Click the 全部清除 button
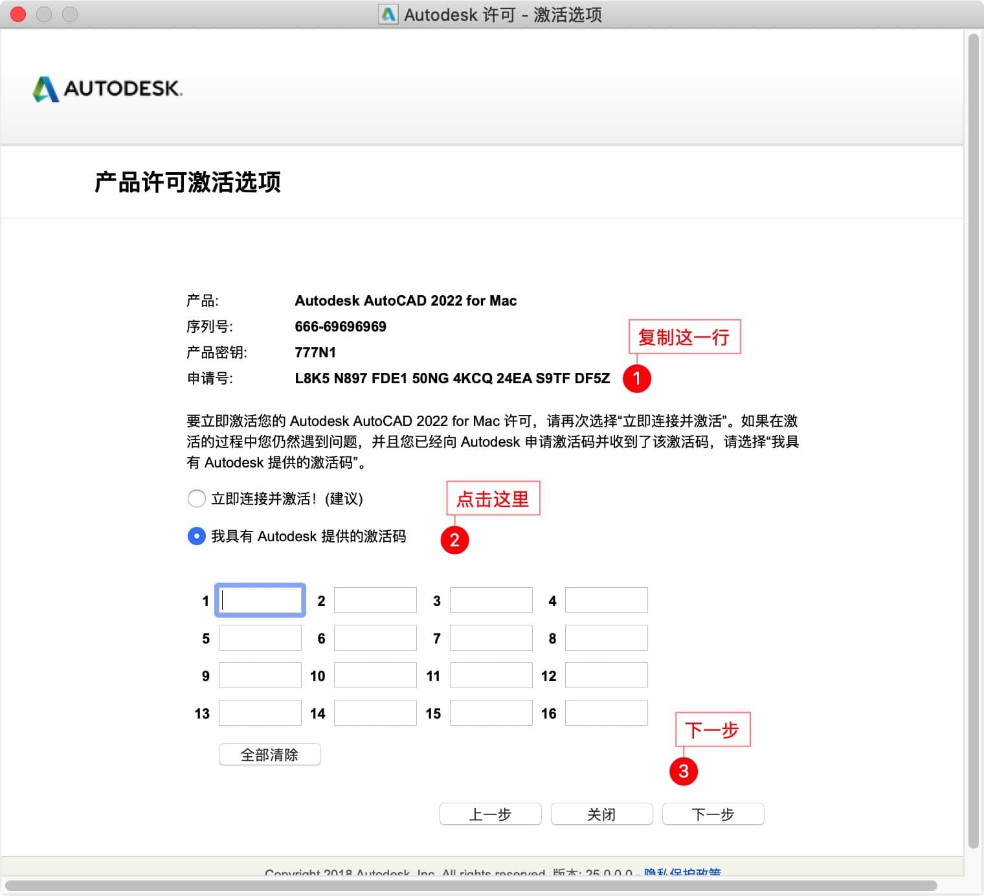Viewport: 984px width, 896px height. pyautogui.click(x=270, y=754)
